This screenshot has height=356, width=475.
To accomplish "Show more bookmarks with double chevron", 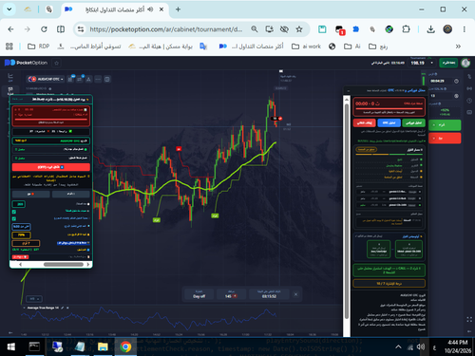I will click(x=458, y=47).
